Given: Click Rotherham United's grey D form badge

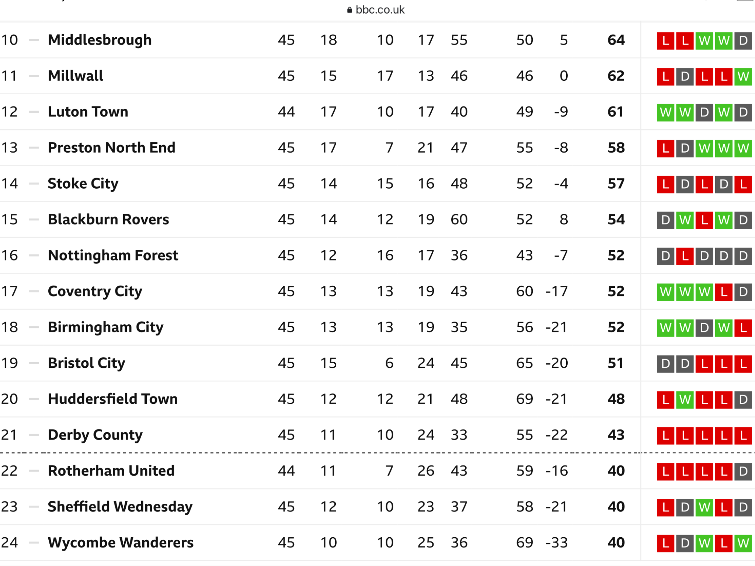Looking at the screenshot, I should pyautogui.click(x=743, y=472).
